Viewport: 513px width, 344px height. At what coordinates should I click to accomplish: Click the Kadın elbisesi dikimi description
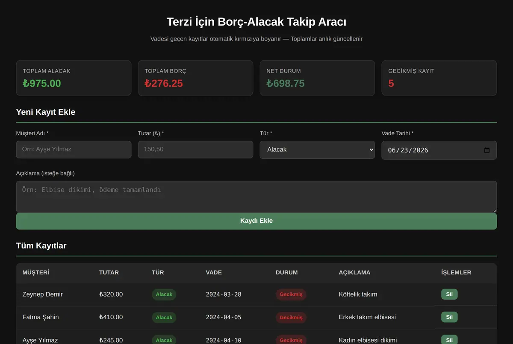click(368, 340)
